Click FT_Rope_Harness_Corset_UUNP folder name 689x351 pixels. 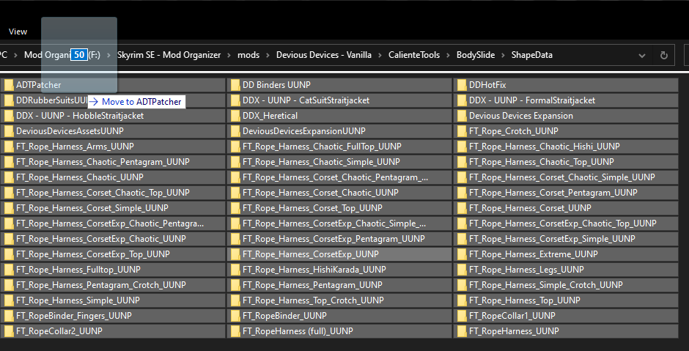[530, 208]
